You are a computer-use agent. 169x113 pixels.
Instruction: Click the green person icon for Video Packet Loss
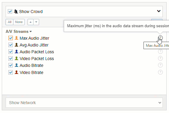(16, 58)
